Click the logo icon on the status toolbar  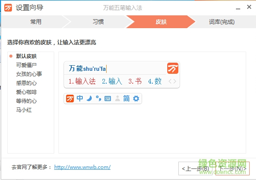click(x=70, y=99)
